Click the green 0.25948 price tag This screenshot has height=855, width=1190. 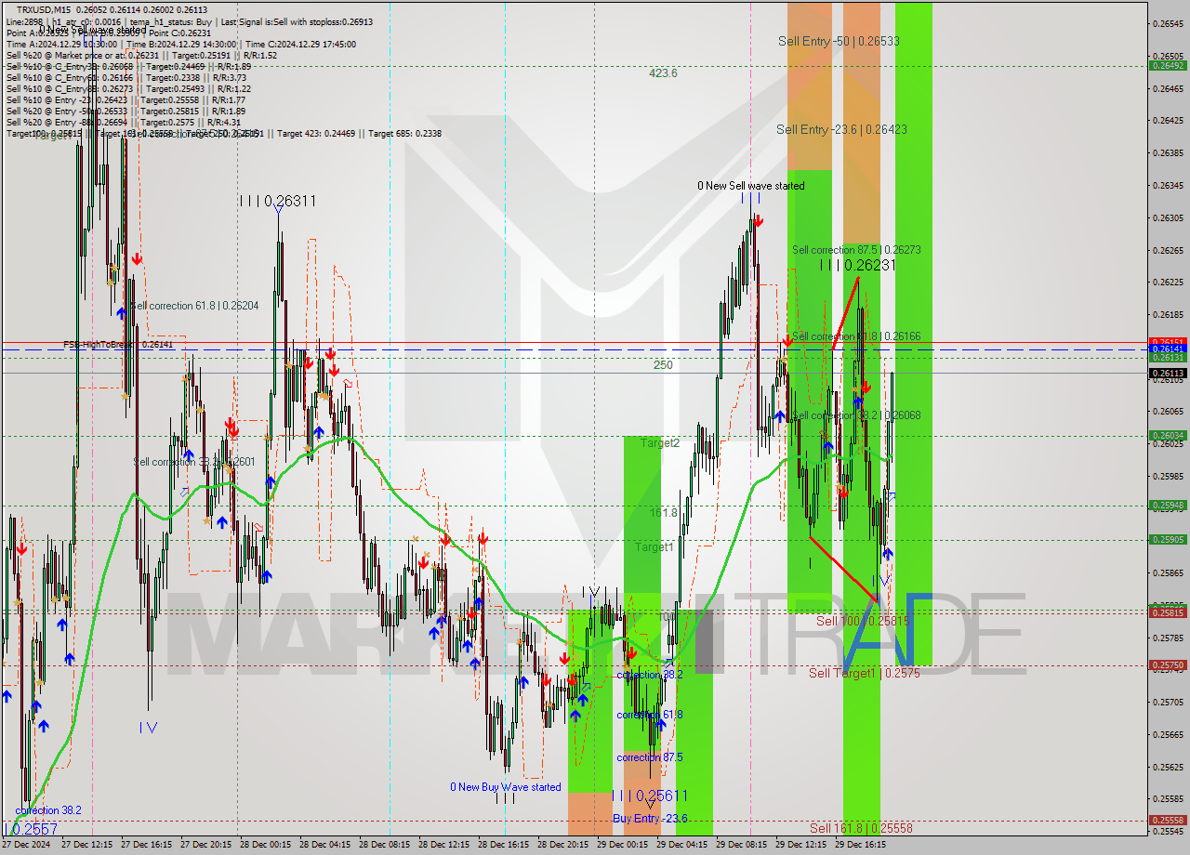(1168, 506)
